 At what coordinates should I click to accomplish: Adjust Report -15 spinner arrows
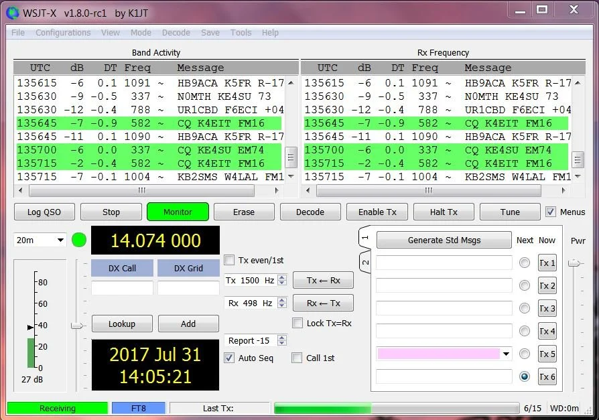tap(282, 340)
